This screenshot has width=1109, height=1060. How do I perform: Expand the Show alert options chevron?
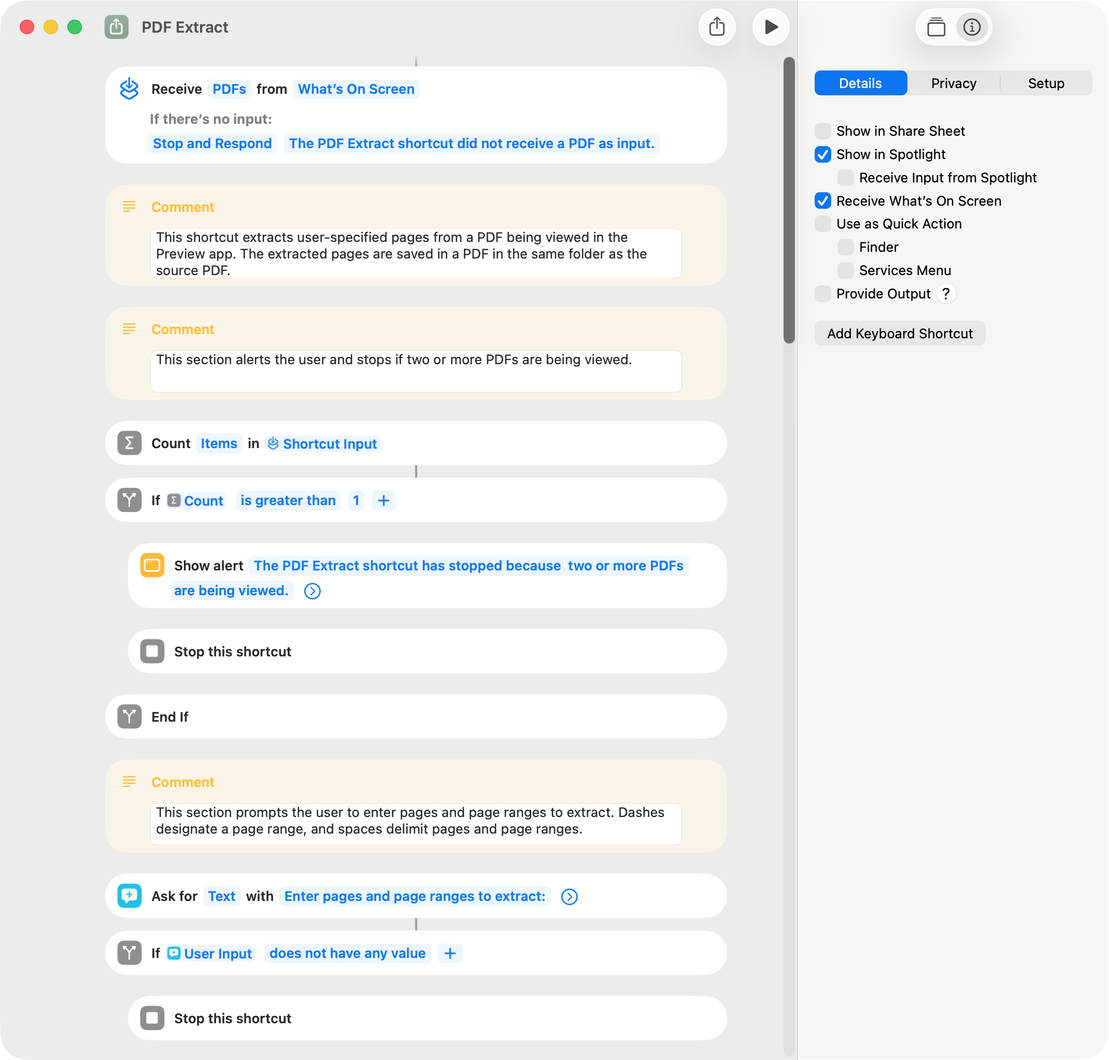click(312, 591)
